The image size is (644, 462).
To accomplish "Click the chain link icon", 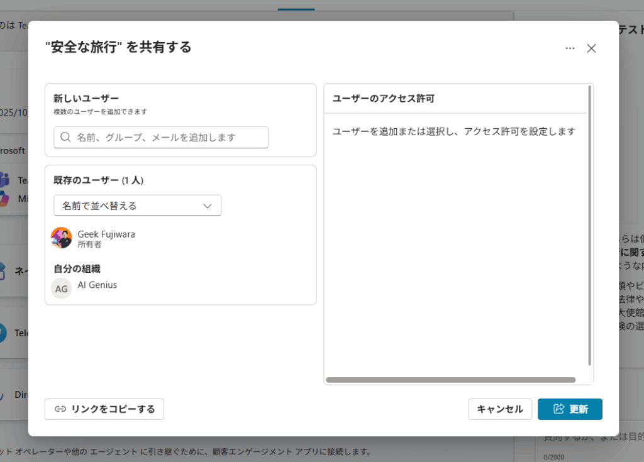I will click(x=60, y=409).
